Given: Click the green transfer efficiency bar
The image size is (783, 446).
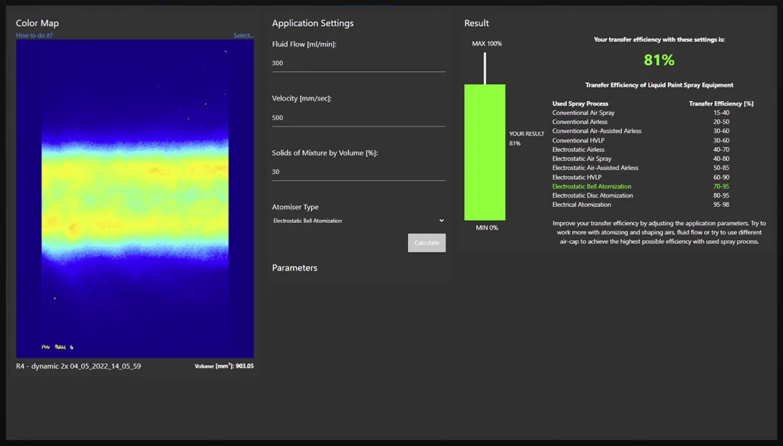Looking at the screenshot, I should coord(485,152).
